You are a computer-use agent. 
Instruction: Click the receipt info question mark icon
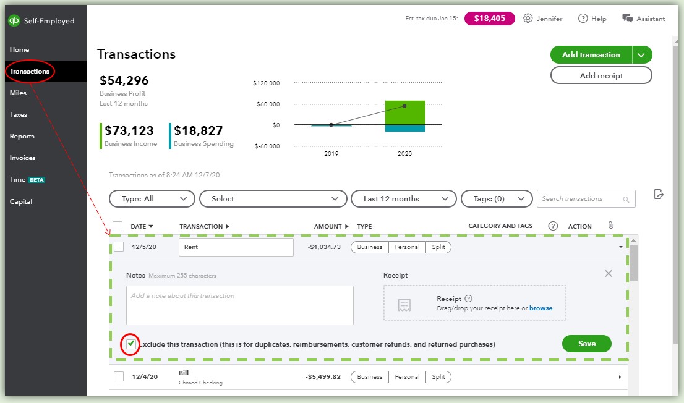point(469,299)
